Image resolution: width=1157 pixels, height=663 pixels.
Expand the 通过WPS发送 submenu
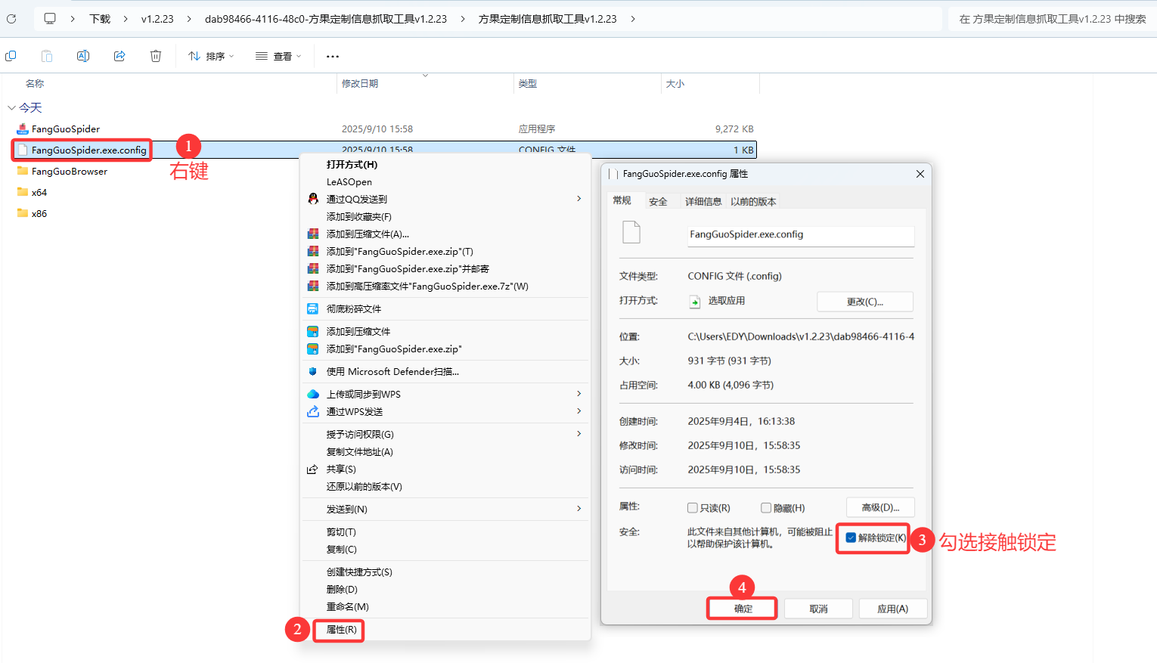pos(579,411)
